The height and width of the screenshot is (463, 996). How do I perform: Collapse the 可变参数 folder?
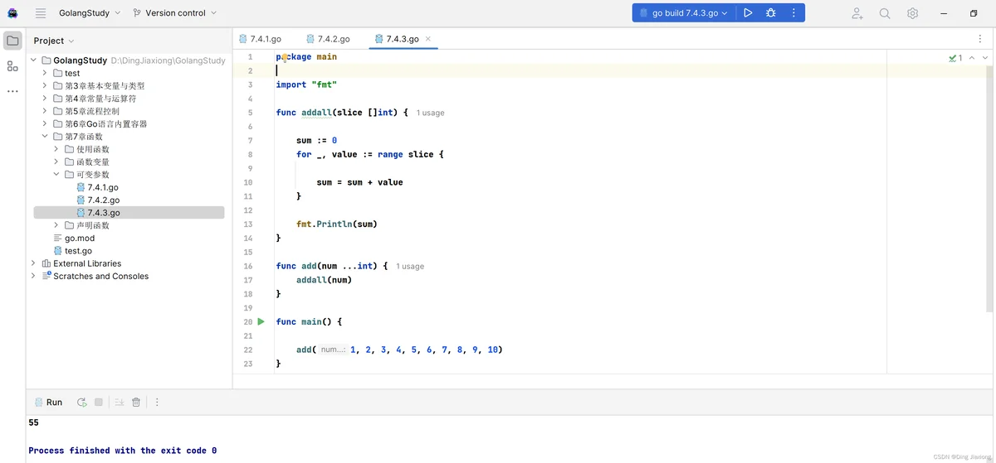coord(56,175)
